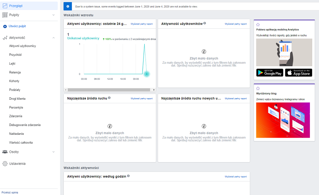Open Wartość całkowita report
The width and height of the screenshot is (319, 195).
(x=21, y=142)
